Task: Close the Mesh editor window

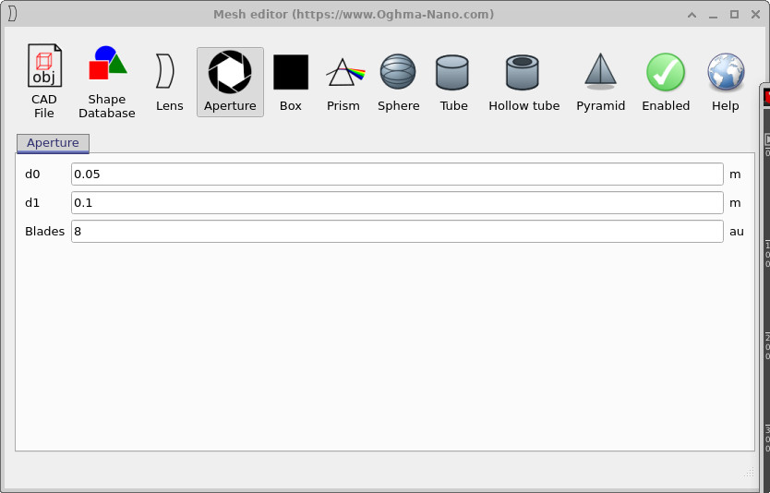Action: [x=754, y=15]
